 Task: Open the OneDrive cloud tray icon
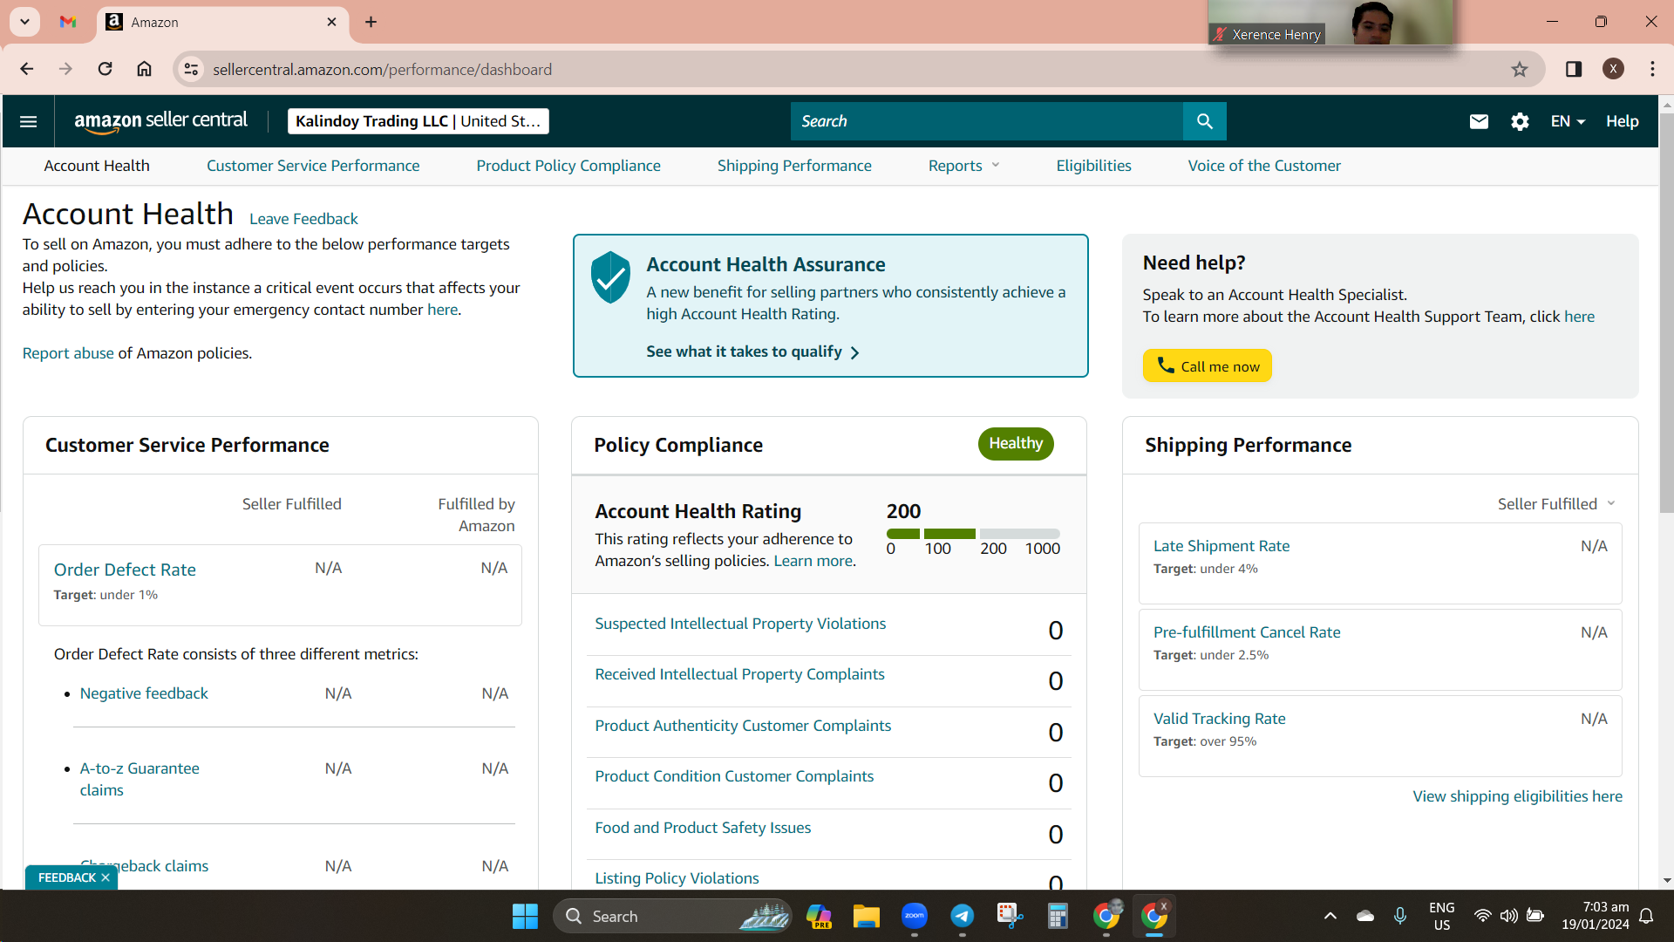[1365, 917]
